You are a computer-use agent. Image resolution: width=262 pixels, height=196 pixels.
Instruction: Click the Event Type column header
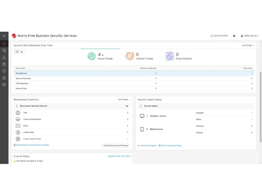point(20,68)
